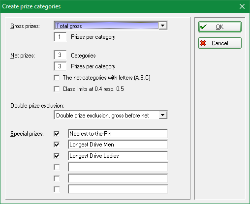This screenshot has height=204, width=250.
Task: Uncheck the Longest Drive Men checkbox
Action: point(57,145)
